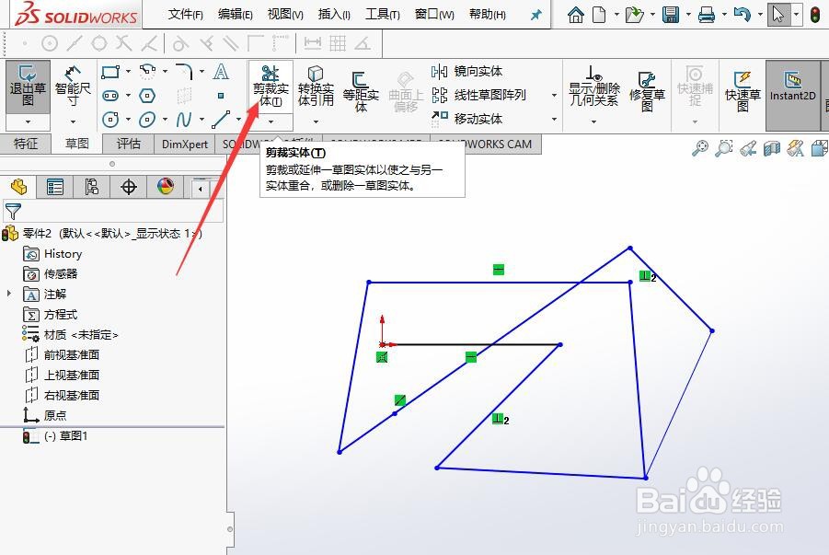Click the Zoom to Fit view icon
829x555 pixels.
point(700,149)
